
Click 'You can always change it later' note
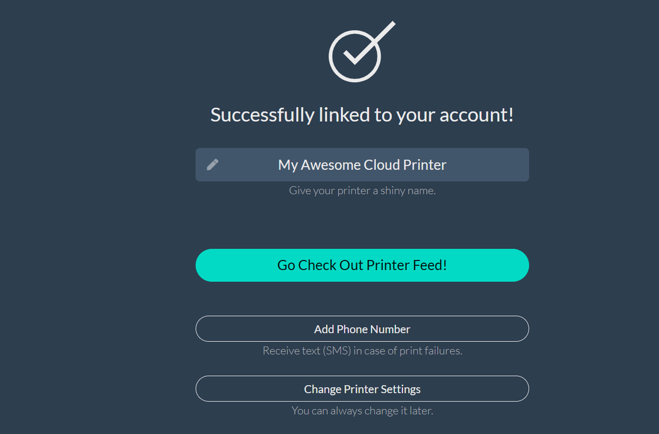tap(362, 410)
